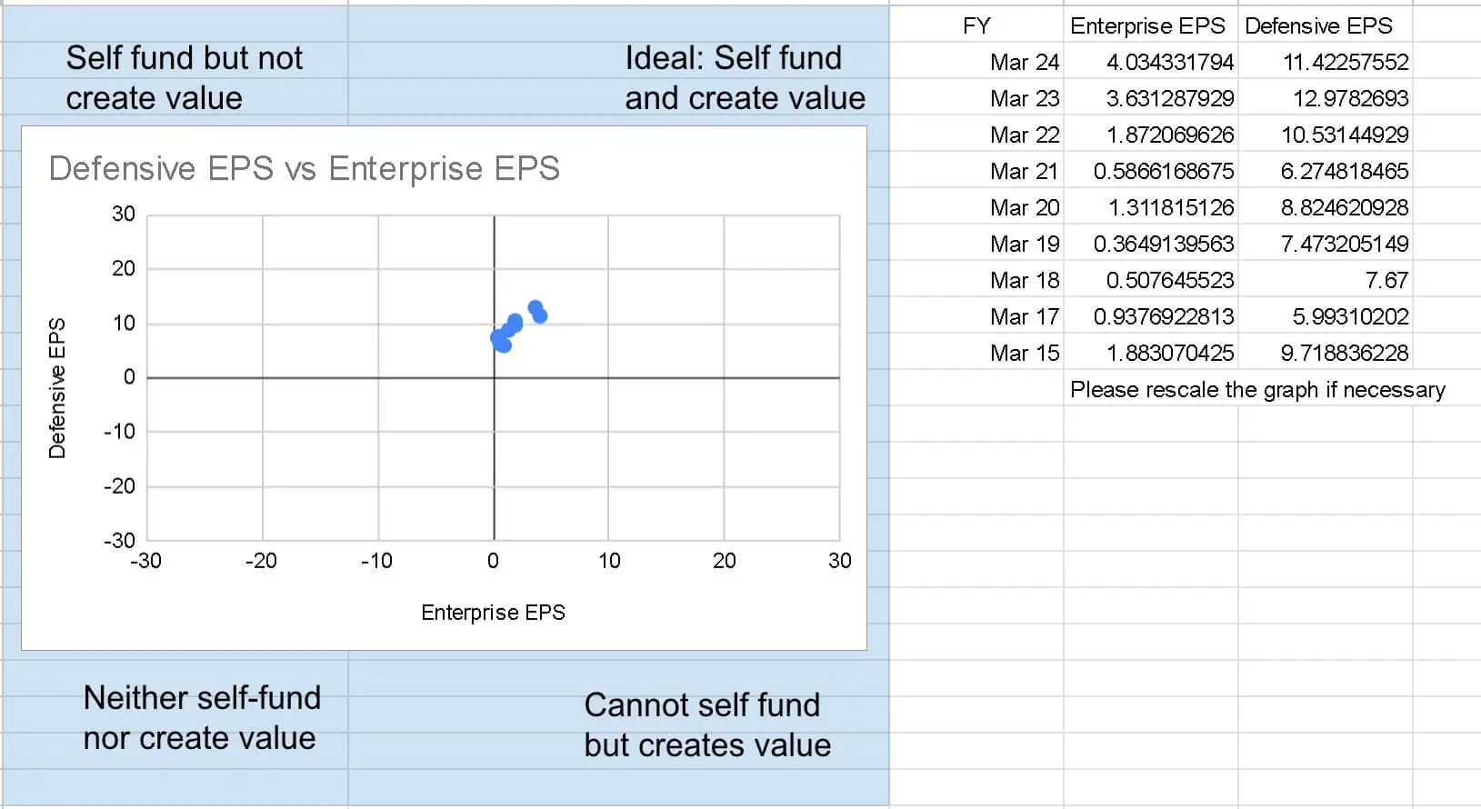
Task: Click the Defensive EPS vertical axis label
Action: pyautogui.click(x=57, y=388)
